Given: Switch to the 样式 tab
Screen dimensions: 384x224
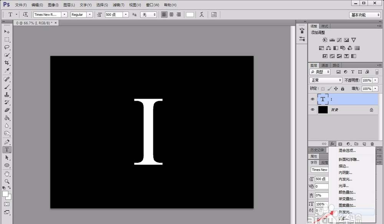Looking at the screenshot, I should 325,26.
